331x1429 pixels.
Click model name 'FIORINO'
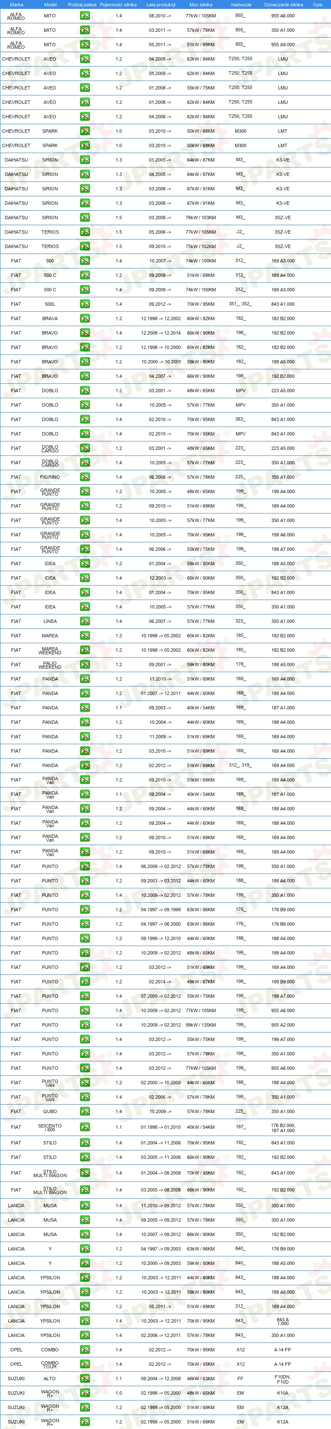[x=50, y=477]
